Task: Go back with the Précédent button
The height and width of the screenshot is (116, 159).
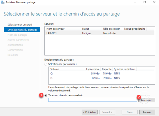Action: coord(90,112)
